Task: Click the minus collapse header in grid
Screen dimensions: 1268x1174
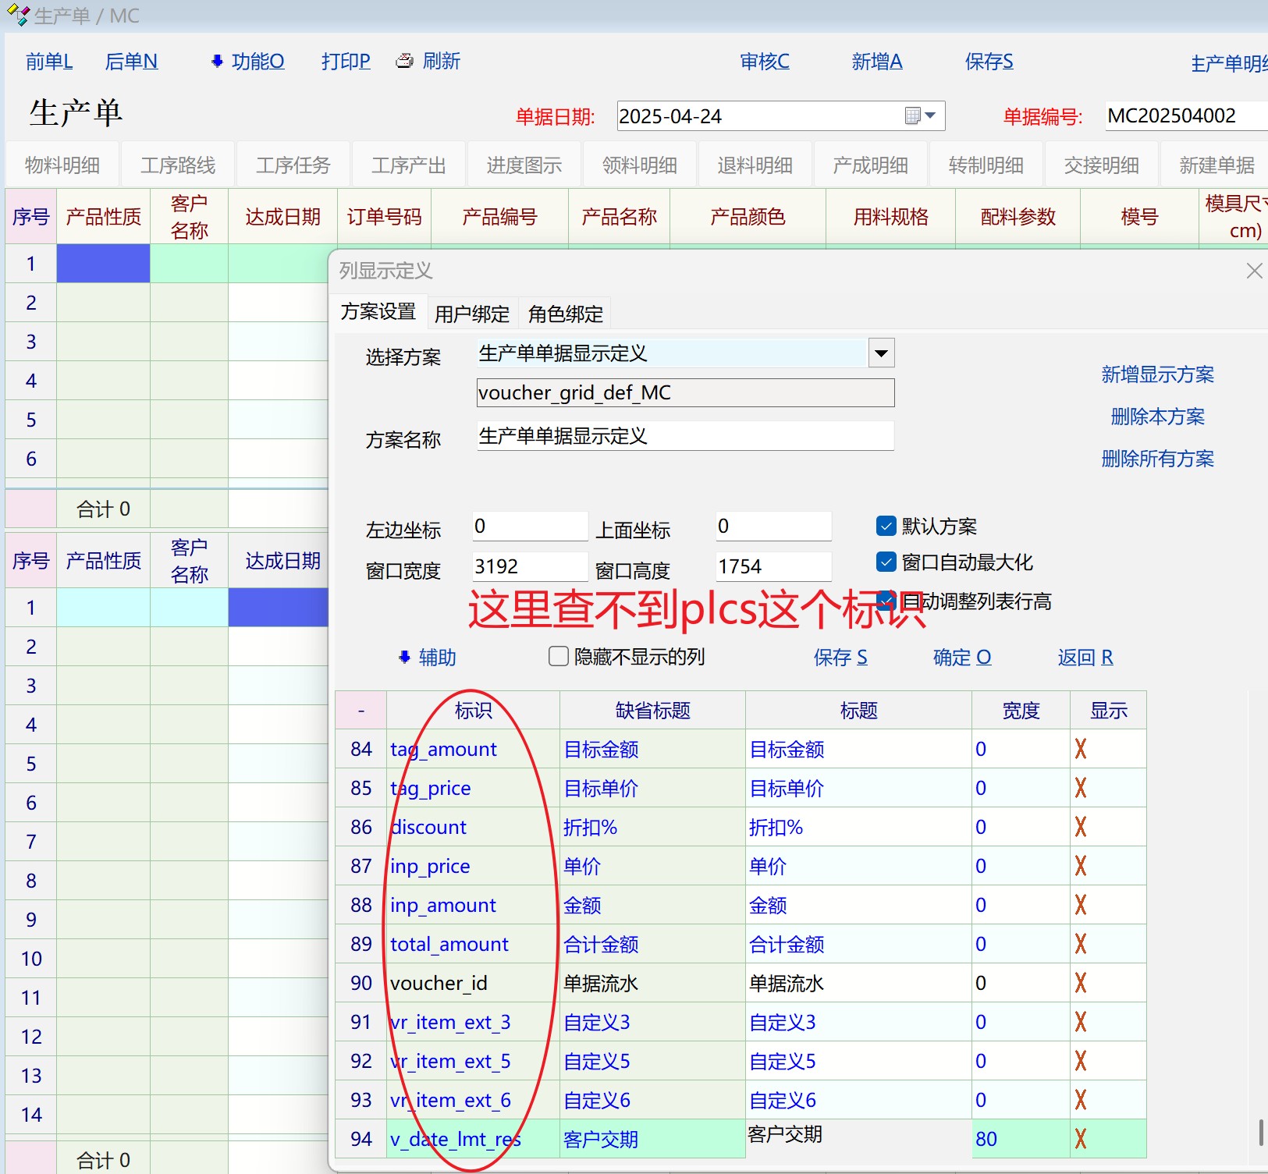Action: pos(361,711)
